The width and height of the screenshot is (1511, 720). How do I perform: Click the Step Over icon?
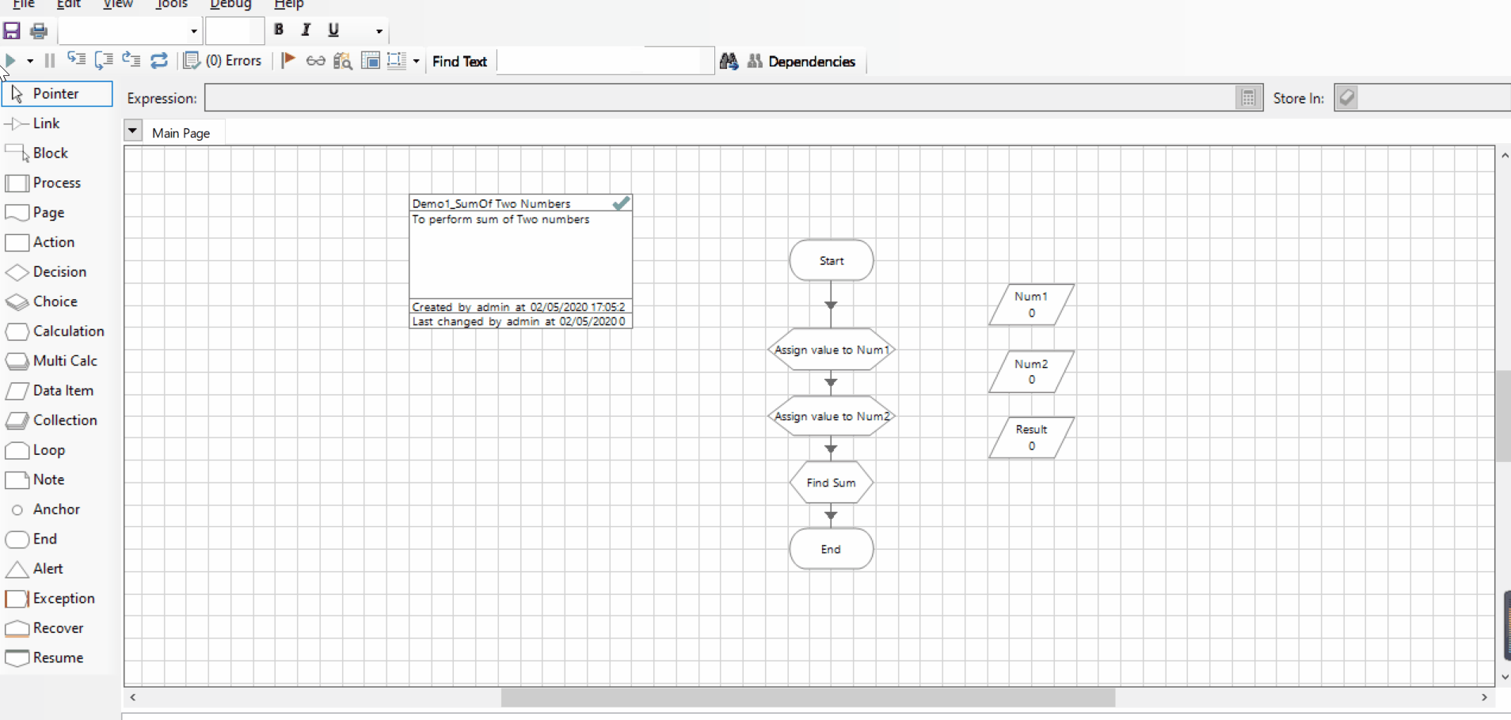pyautogui.click(x=104, y=59)
